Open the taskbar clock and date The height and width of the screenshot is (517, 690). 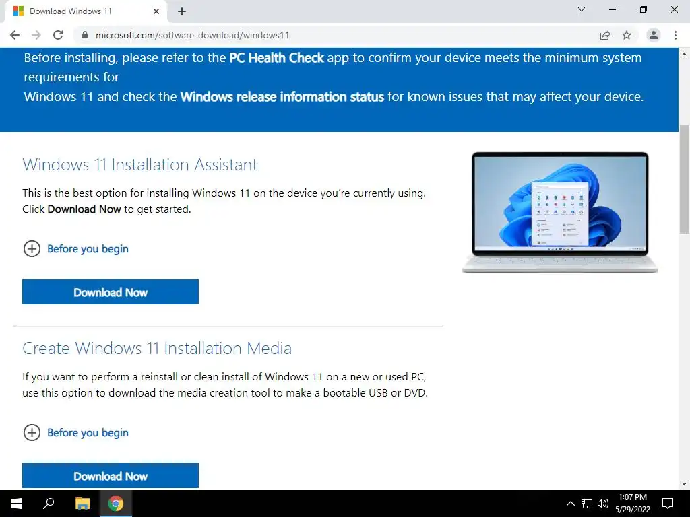(632, 504)
